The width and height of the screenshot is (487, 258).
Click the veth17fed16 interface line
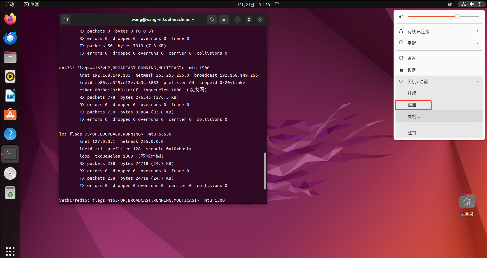click(142, 200)
